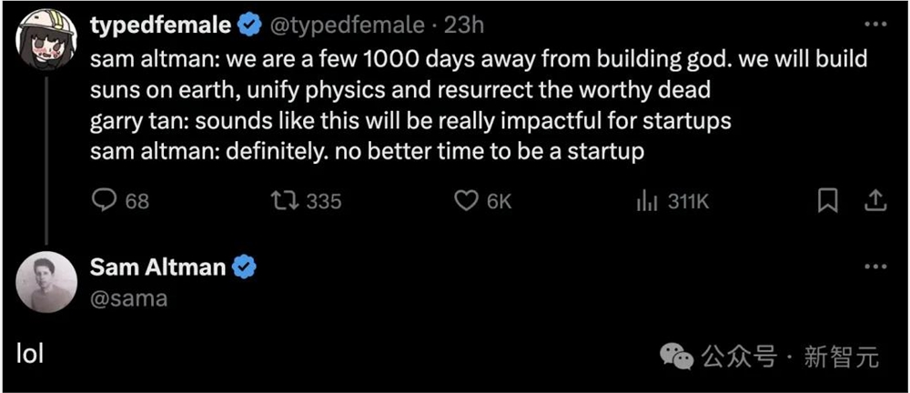Click Sam Altman's blue verified badge
Screen dimensions: 910x393
[x=246, y=267]
